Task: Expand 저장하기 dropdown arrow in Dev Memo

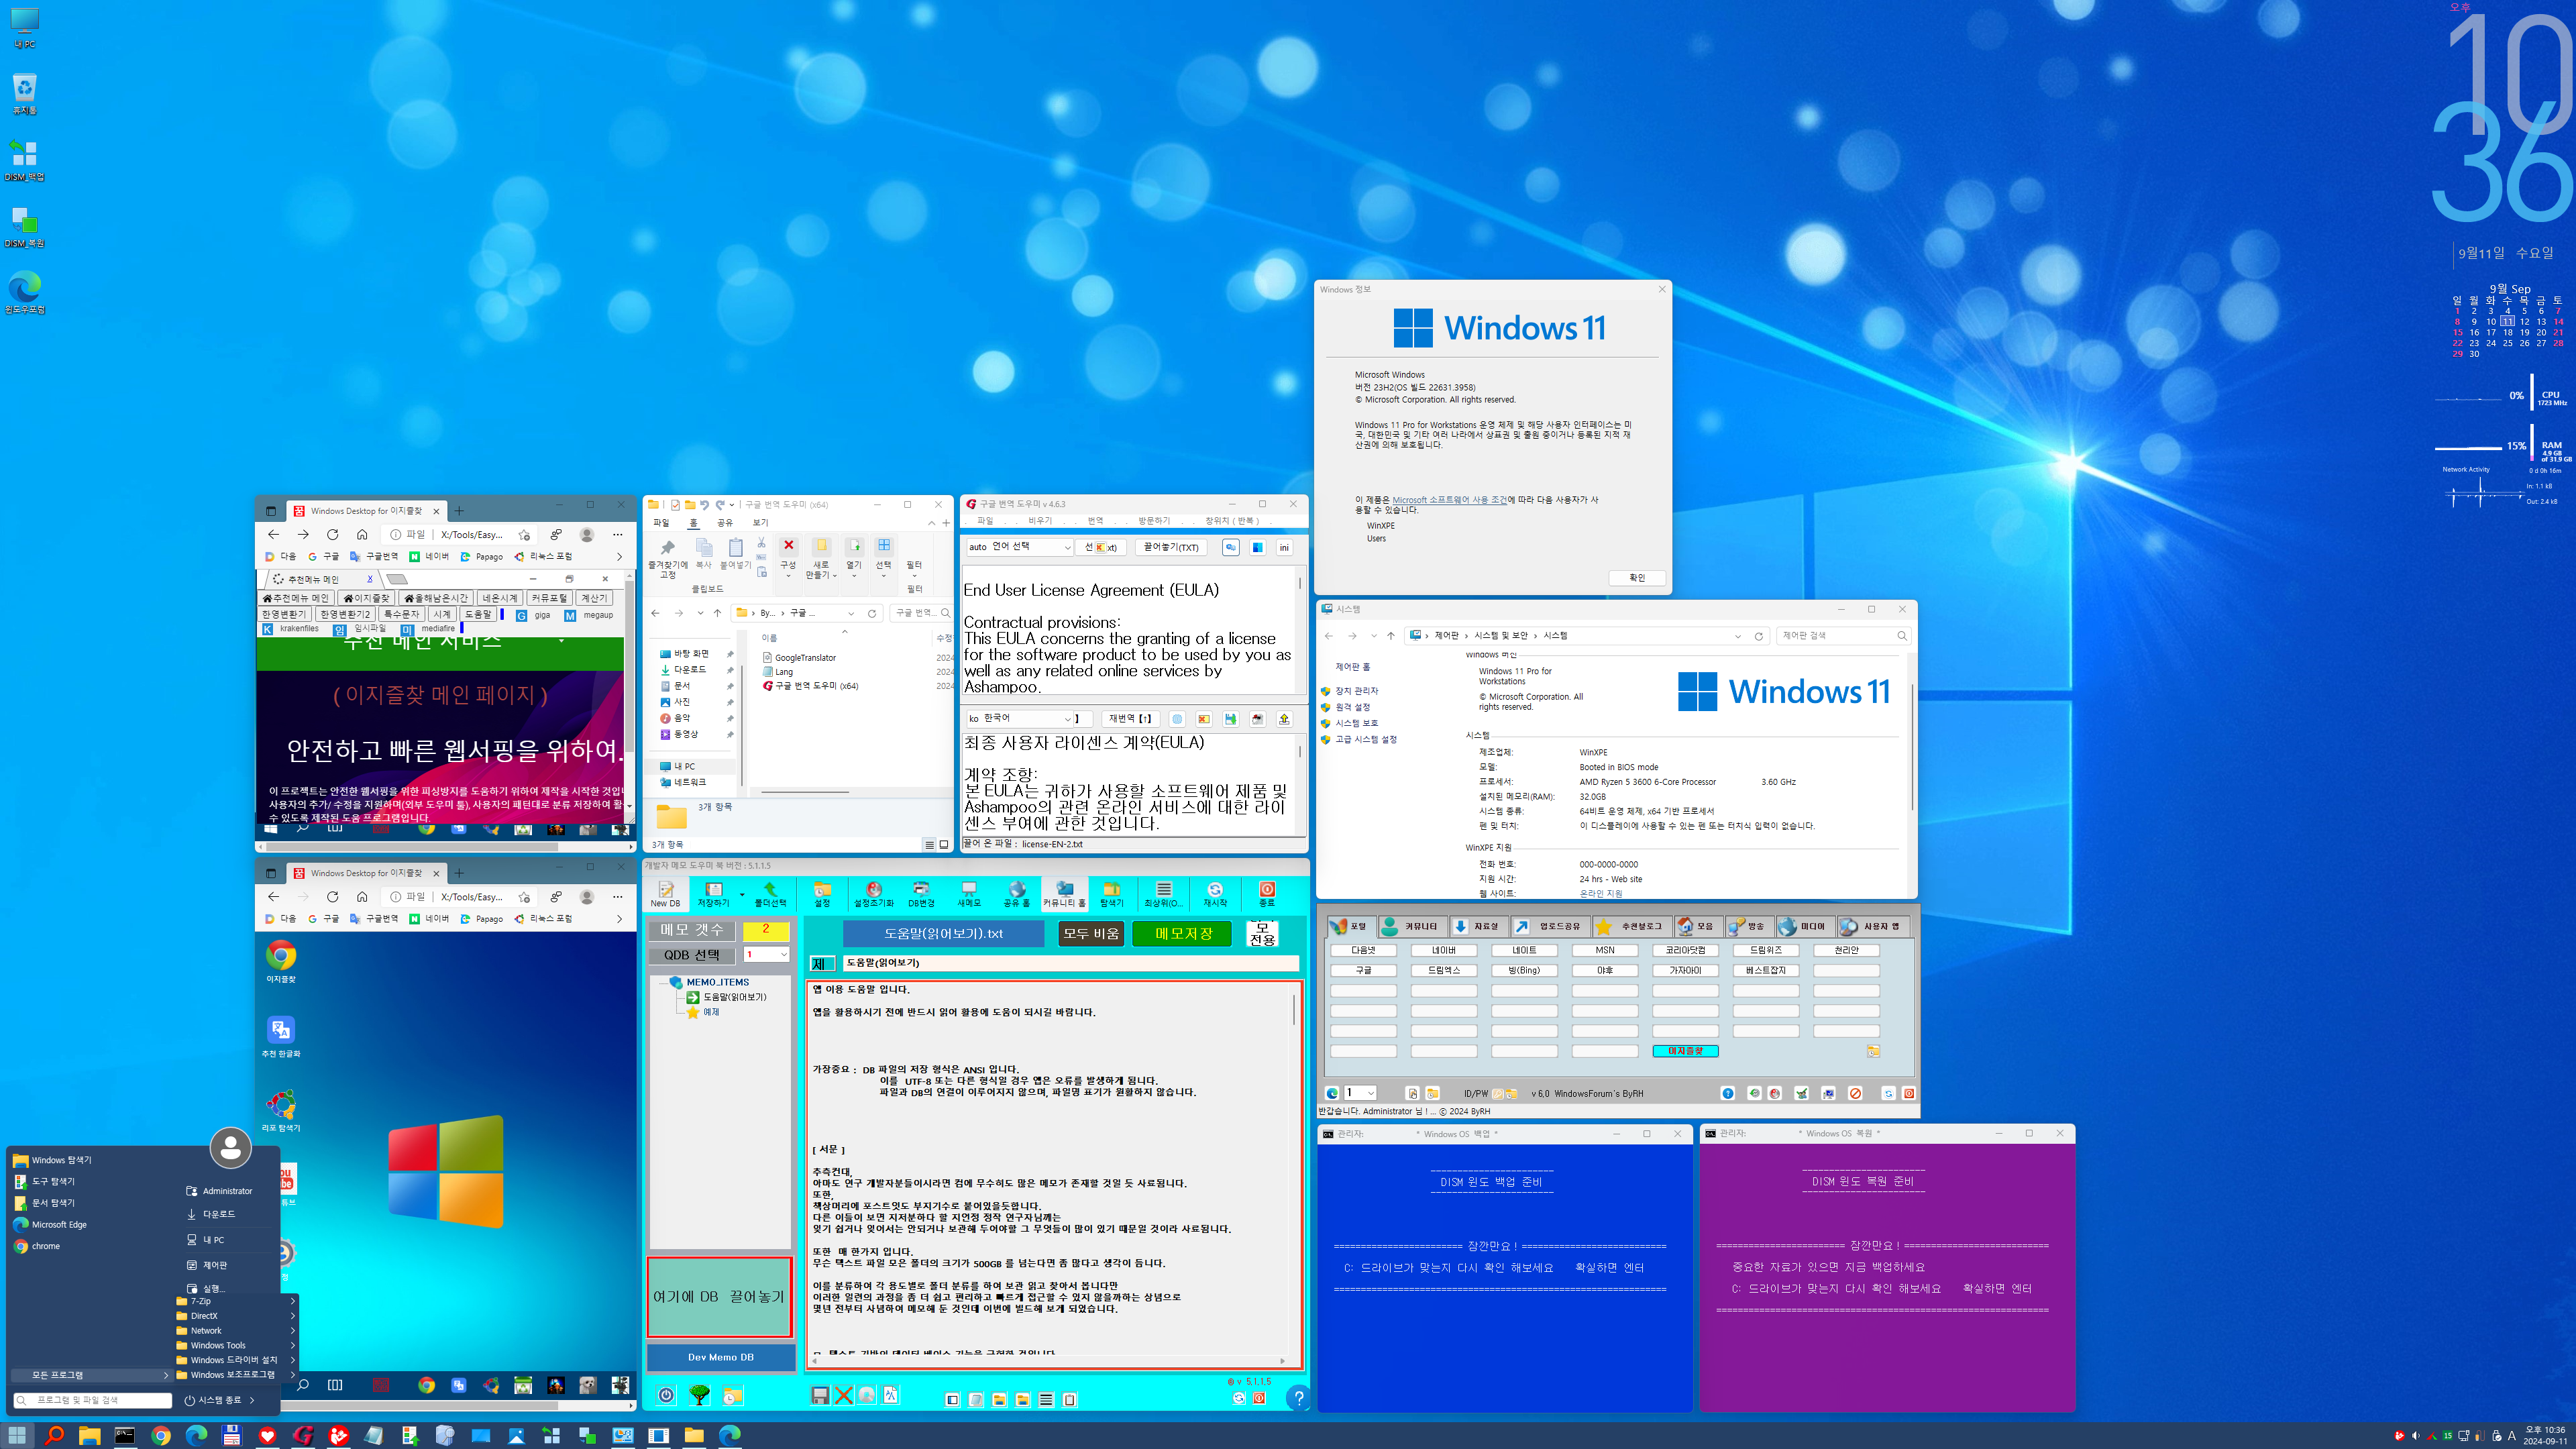Action: click(741, 894)
